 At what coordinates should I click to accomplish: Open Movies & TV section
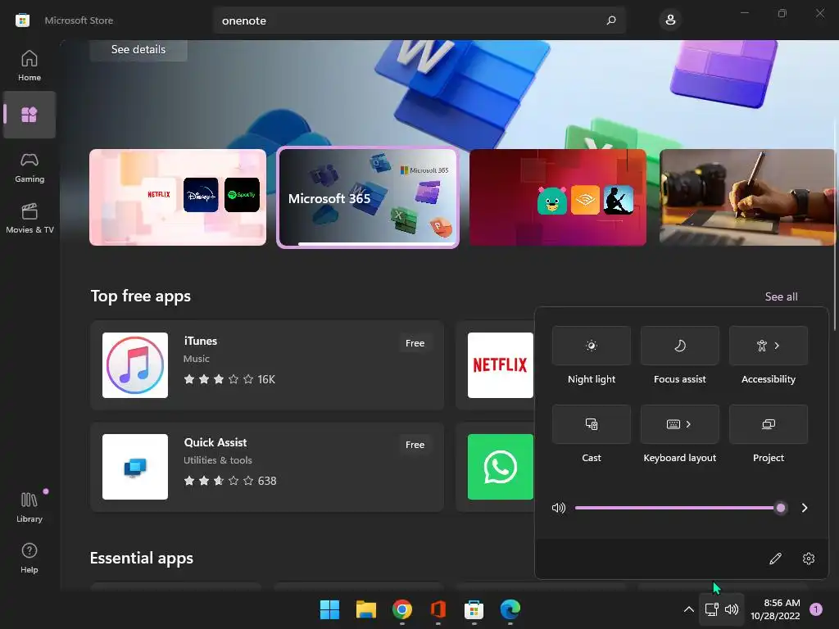coord(29,218)
